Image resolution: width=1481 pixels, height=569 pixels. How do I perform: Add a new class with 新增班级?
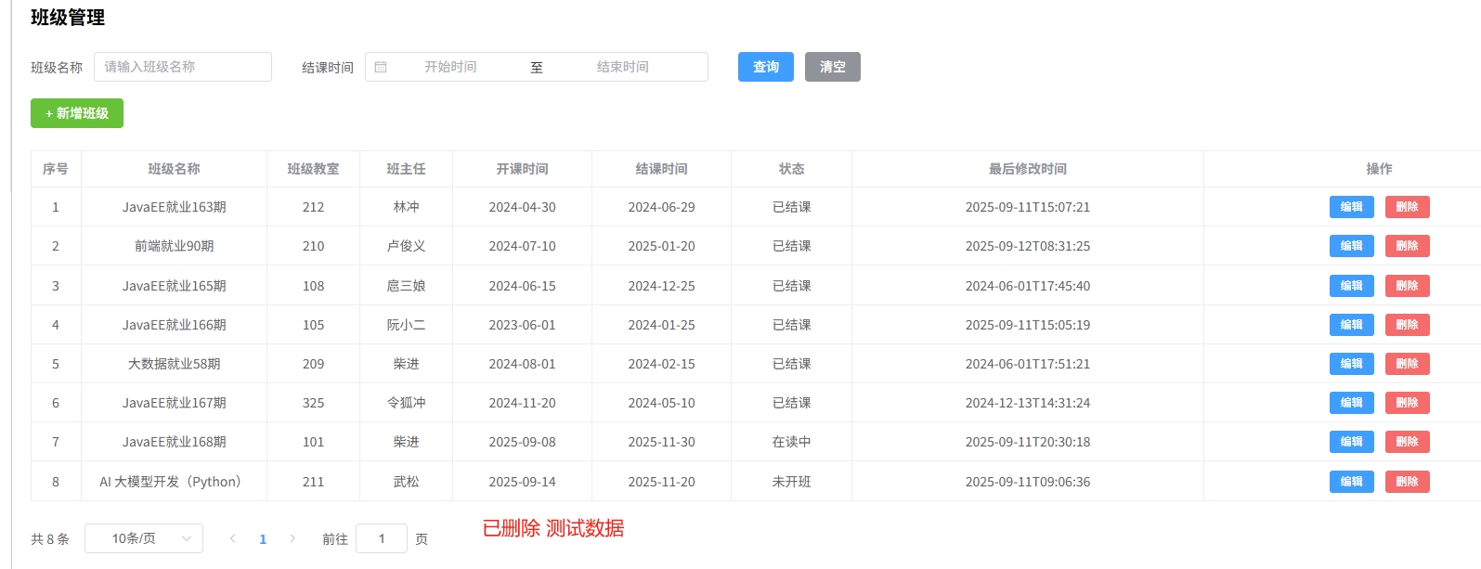point(77,113)
